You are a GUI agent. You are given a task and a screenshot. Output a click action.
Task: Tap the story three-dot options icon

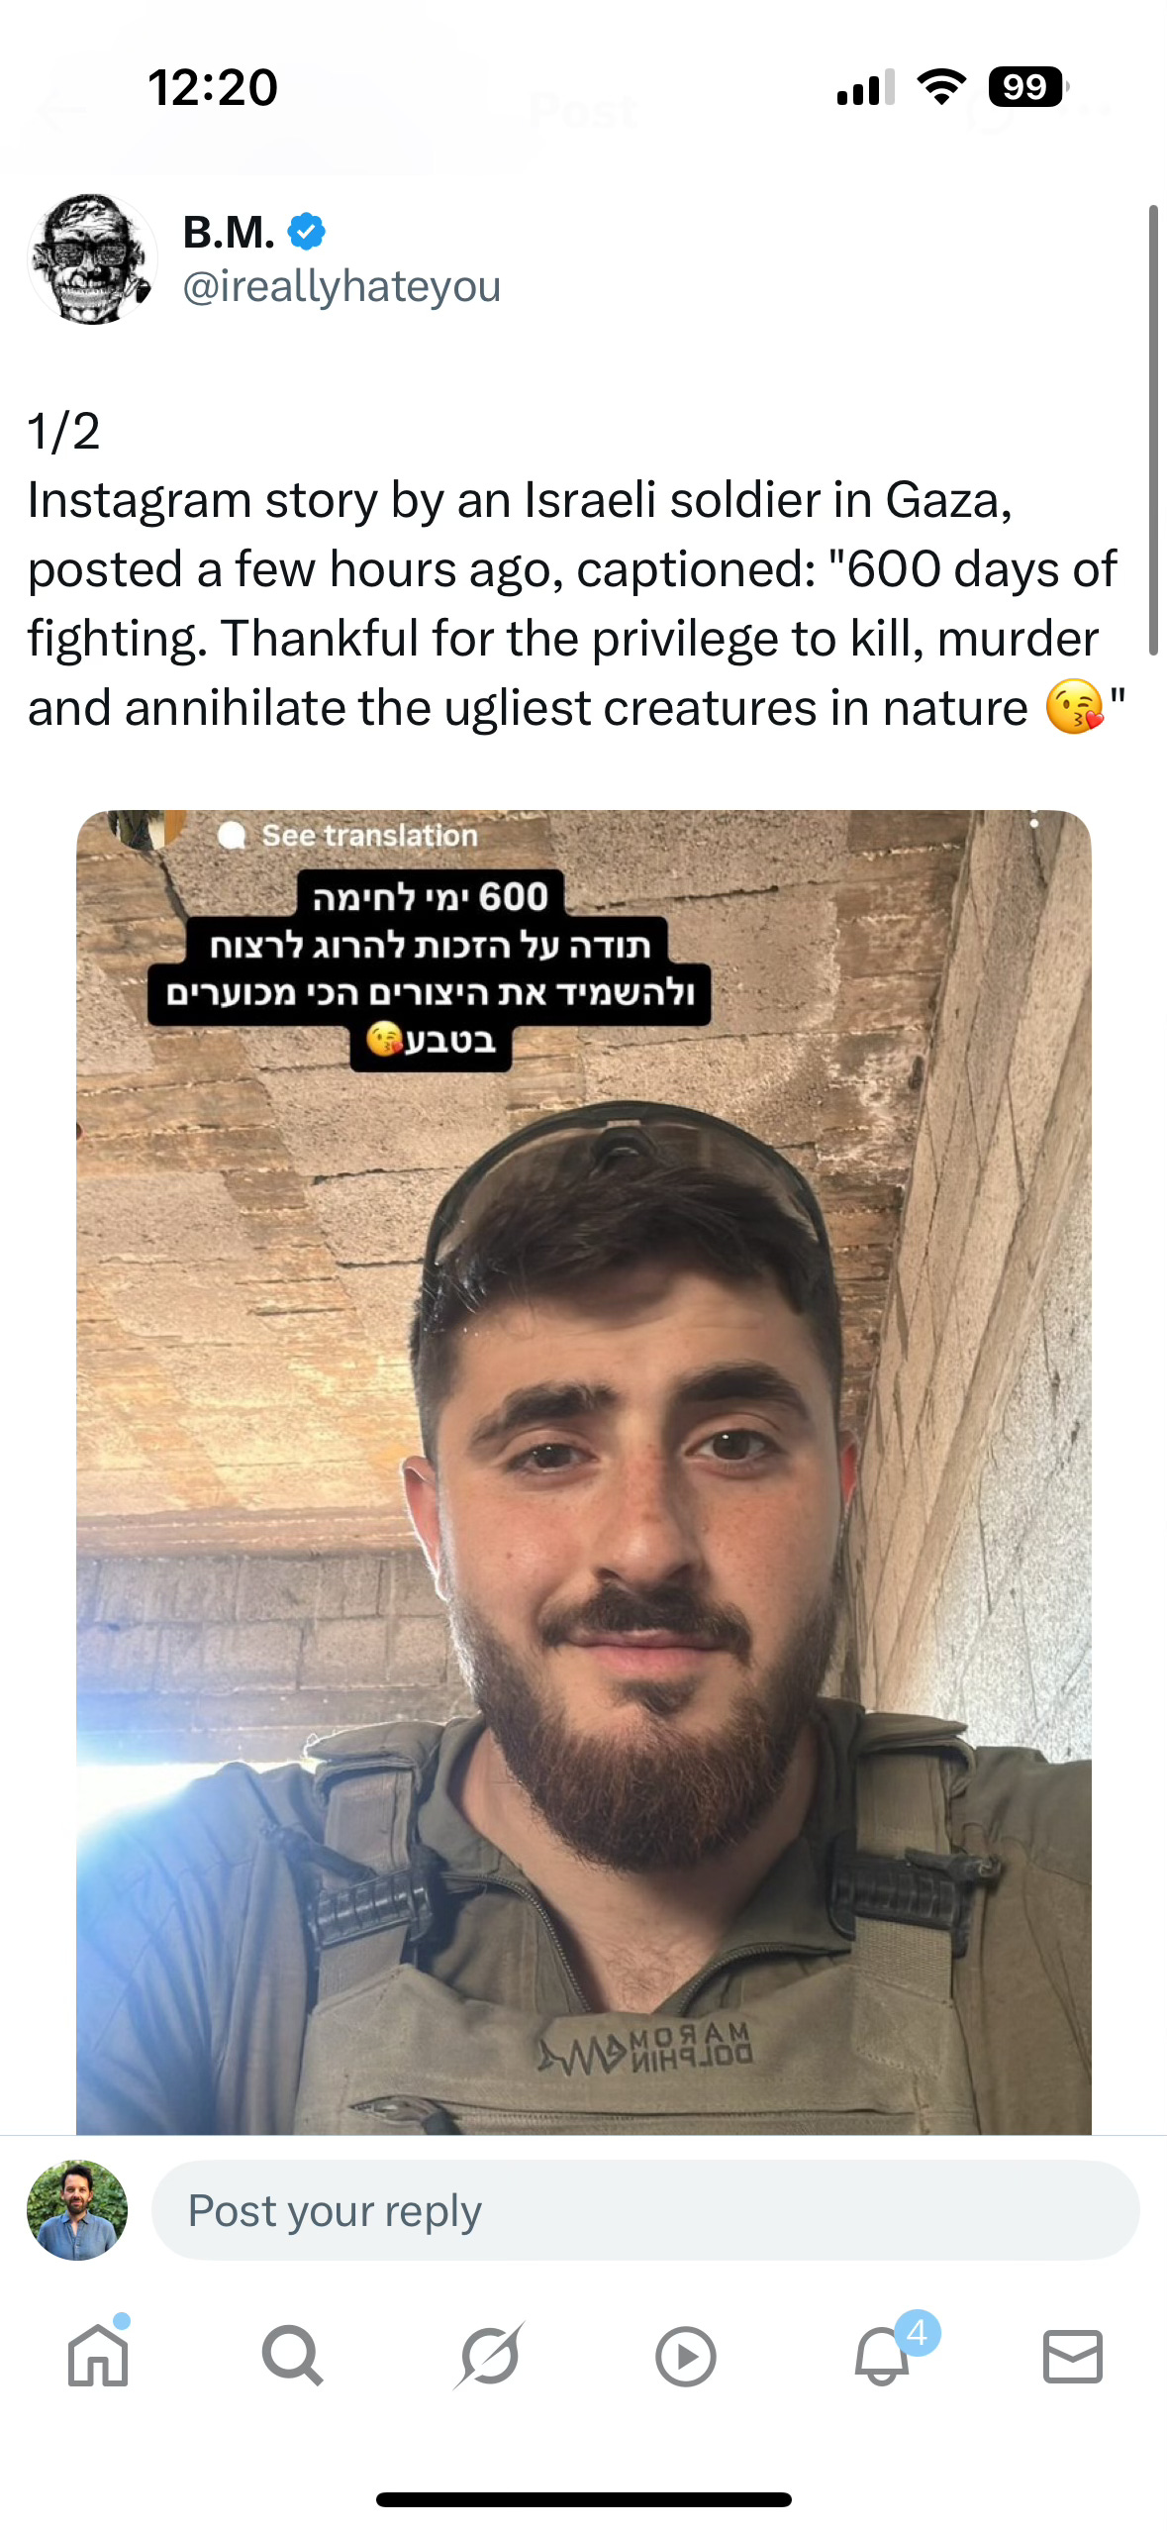point(1034,822)
